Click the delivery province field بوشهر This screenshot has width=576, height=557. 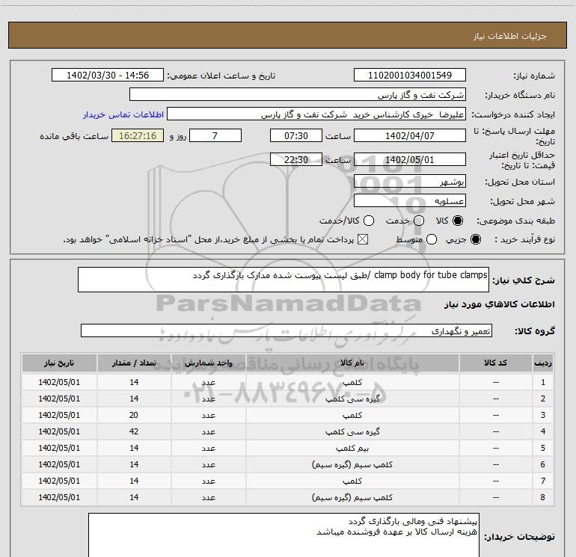point(410,182)
